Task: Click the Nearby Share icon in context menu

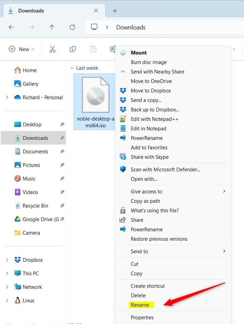Action: (x=123, y=71)
